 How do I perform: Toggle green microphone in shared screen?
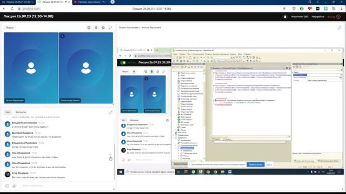click(x=151, y=72)
